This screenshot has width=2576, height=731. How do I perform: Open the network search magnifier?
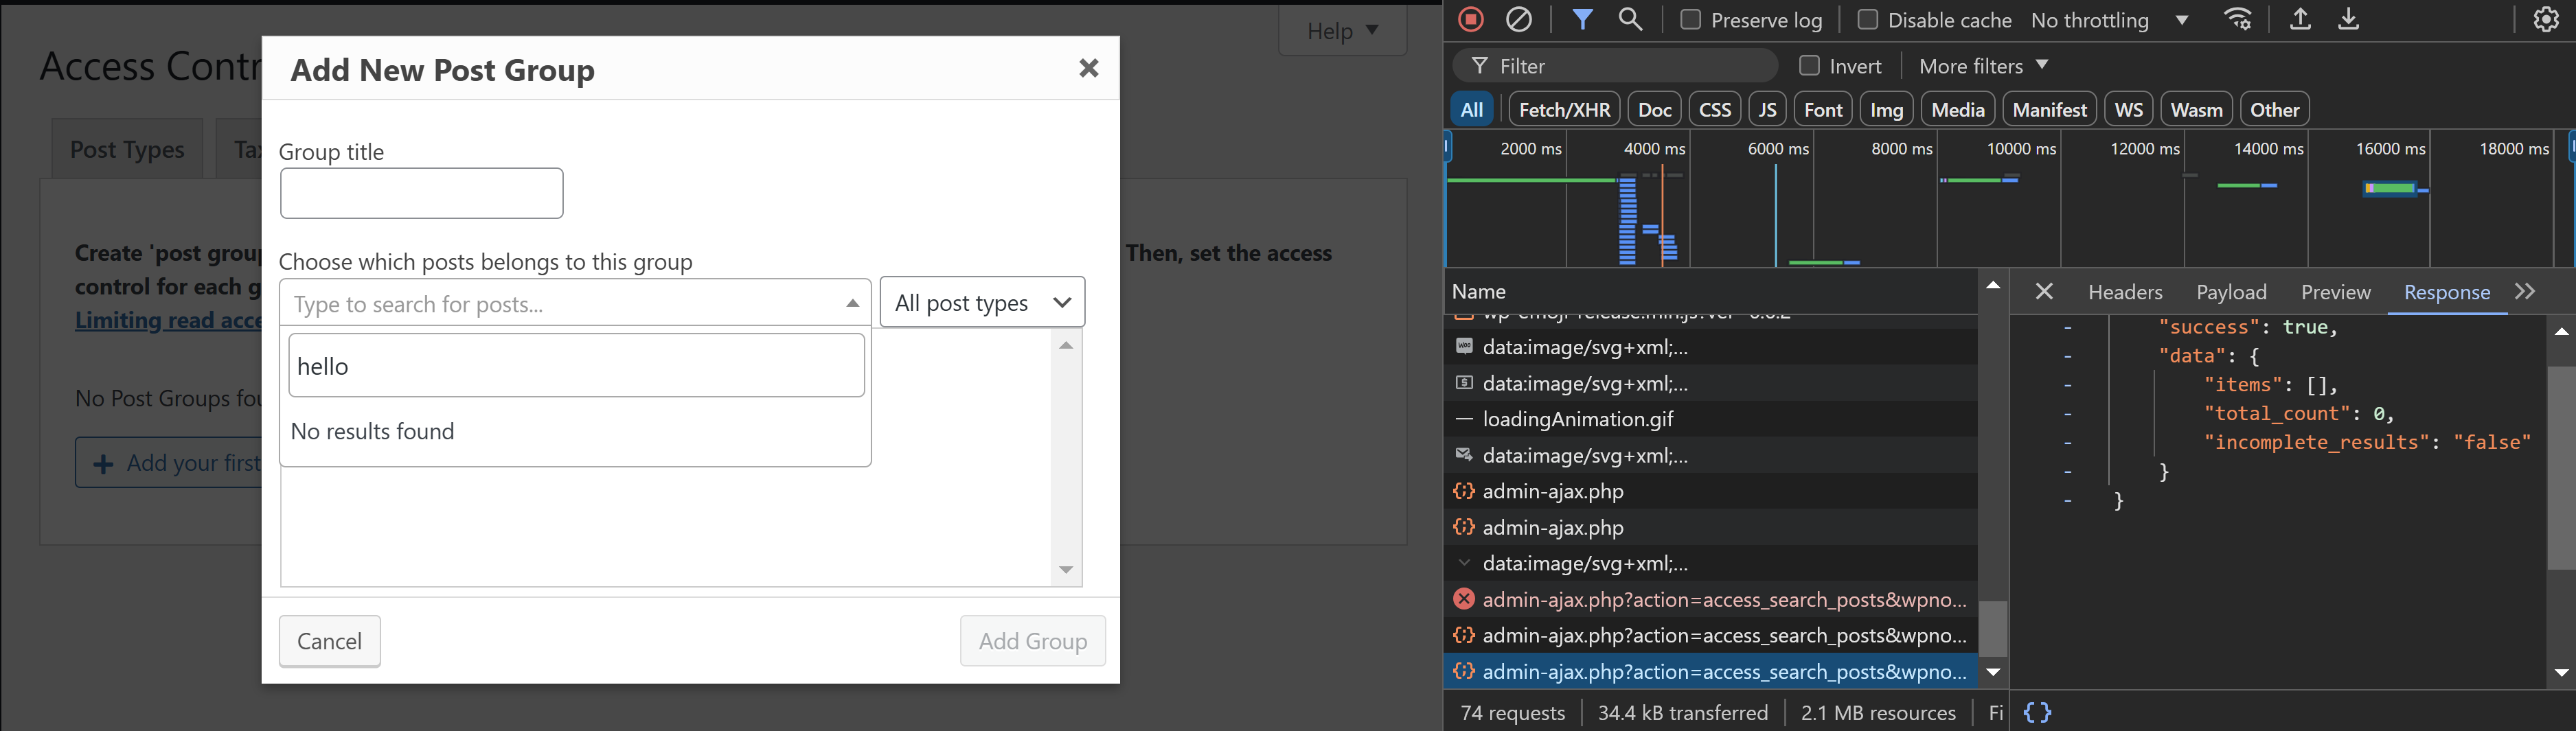[1631, 19]
